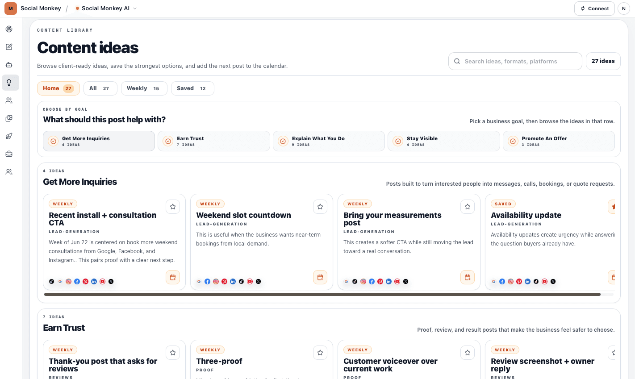635x379 pixels.
Task: Click the Get More Inquiries section heading
Action: [80, 182]
